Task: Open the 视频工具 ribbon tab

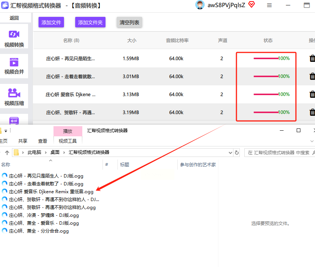Action: pos(68,141)
